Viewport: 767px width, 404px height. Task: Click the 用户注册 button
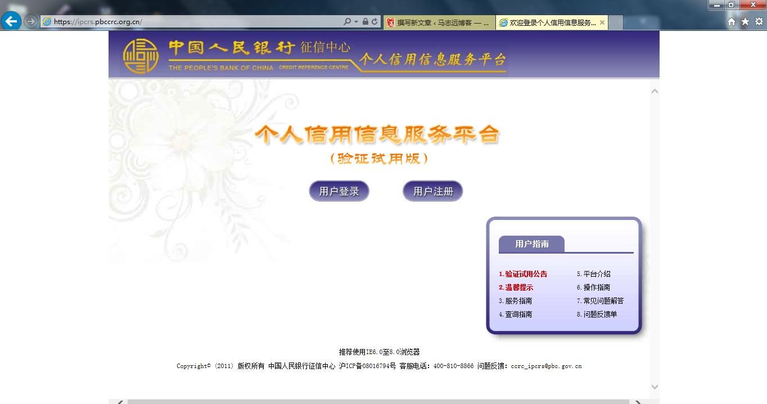(x=433, y=191)
